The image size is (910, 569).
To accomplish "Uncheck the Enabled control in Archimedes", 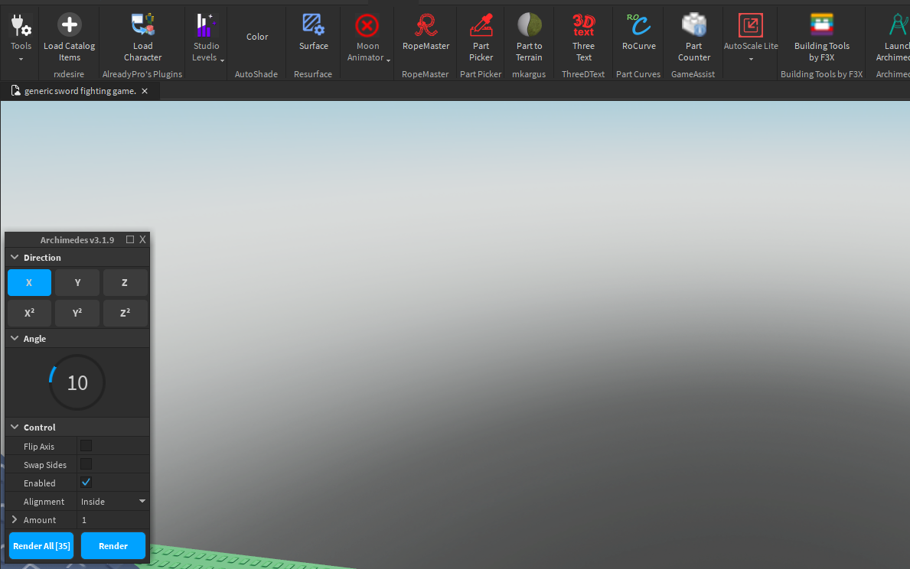I will (86, 482).
